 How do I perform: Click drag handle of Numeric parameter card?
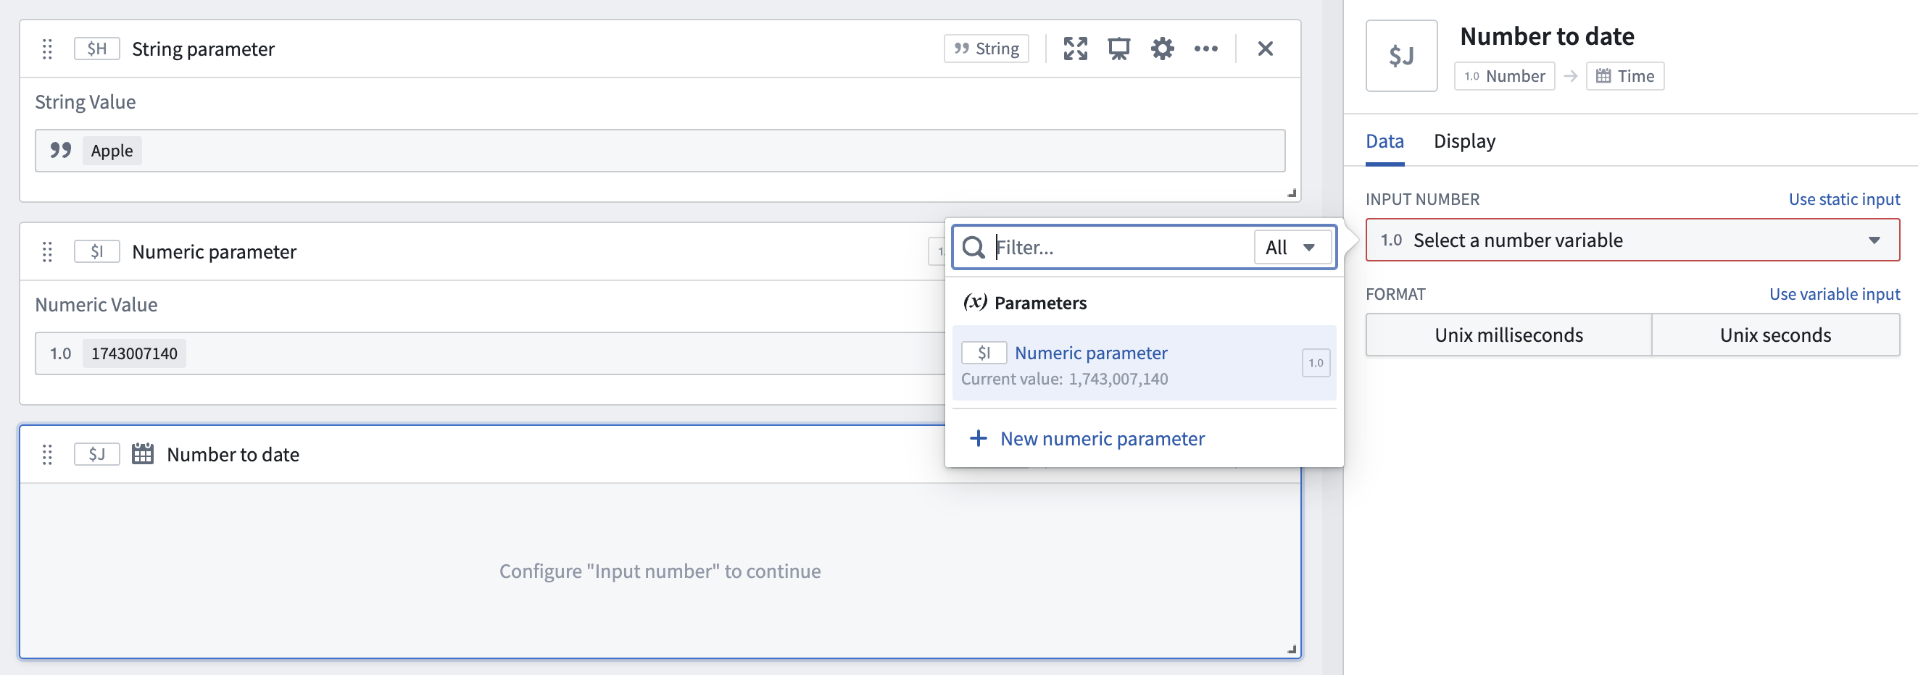[x=47, y=252]
